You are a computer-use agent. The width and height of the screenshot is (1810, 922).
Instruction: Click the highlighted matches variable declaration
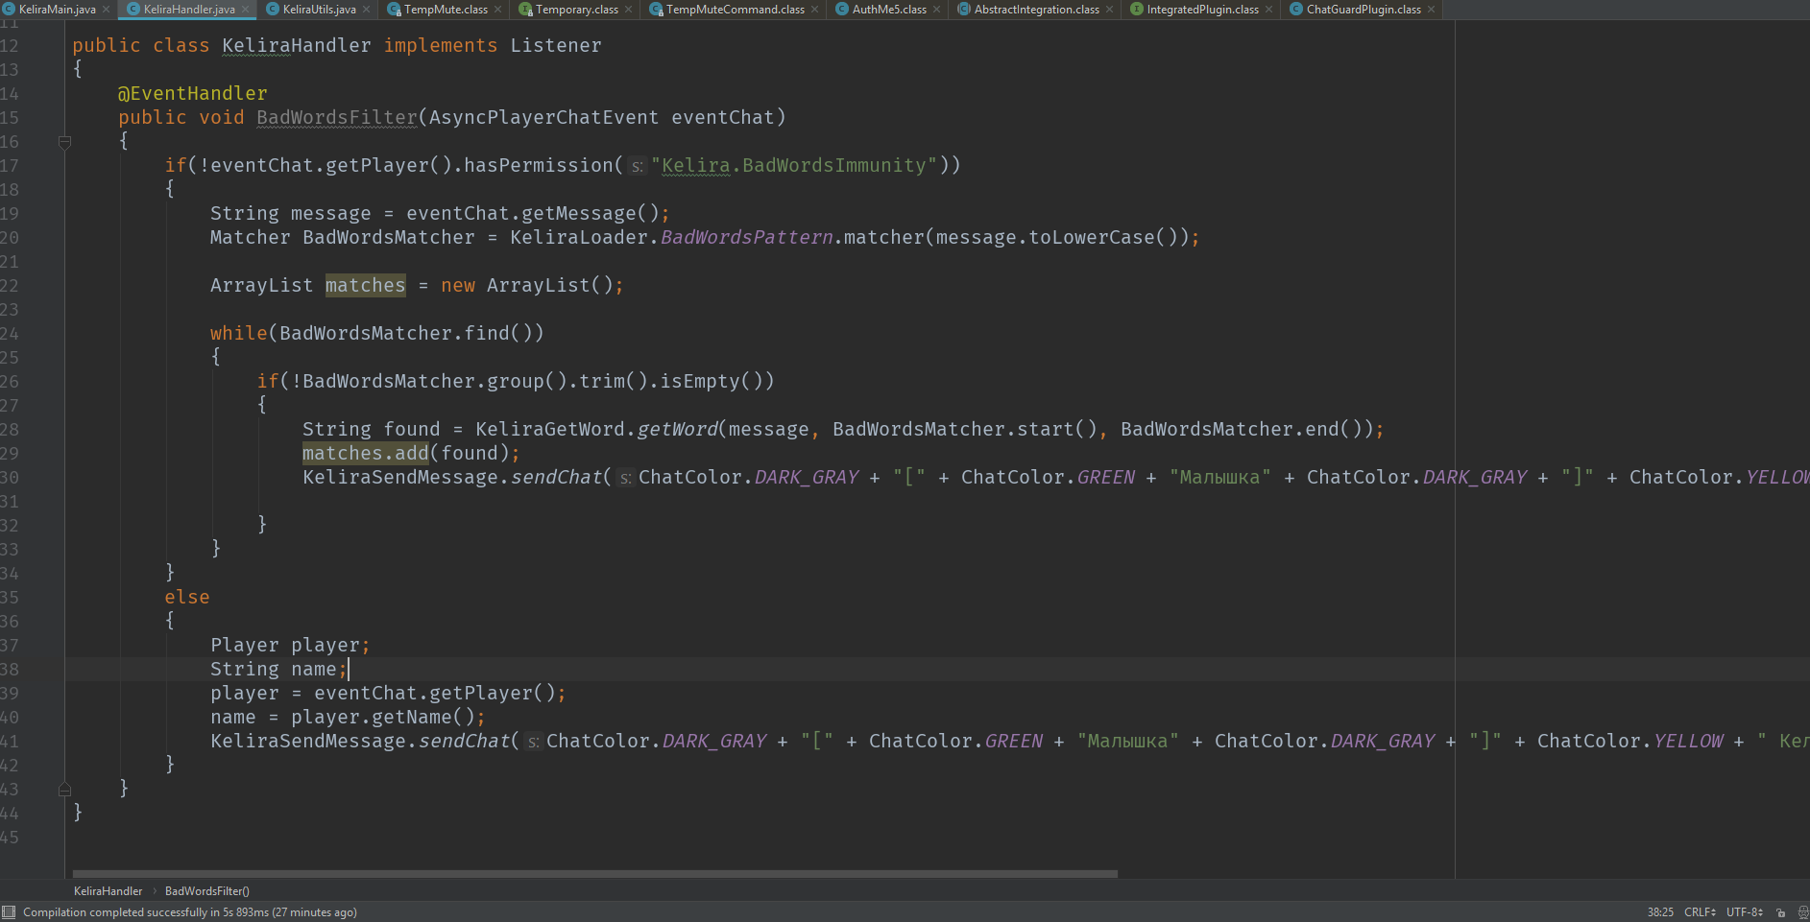[x=365, y=285]
